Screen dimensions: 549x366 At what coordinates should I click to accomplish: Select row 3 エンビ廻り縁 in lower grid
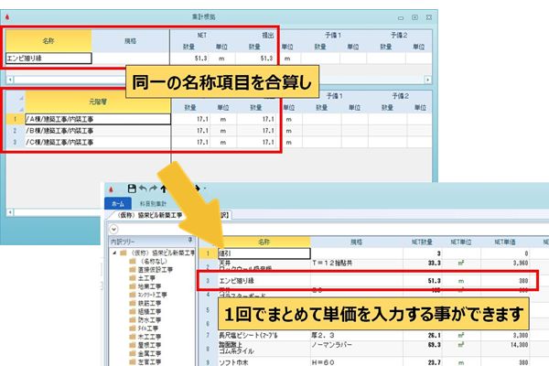coord(367,281)
